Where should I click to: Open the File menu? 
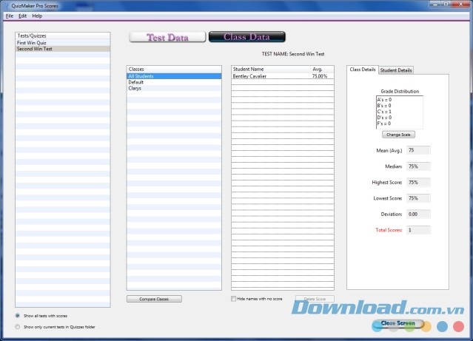tap(10, 16)
